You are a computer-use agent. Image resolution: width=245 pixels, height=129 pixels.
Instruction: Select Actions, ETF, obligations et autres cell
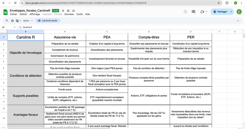tap(149, 96)
